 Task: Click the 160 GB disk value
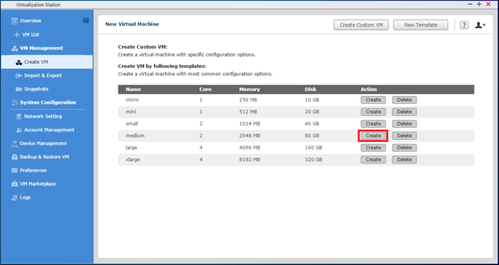tap(313, 147)
